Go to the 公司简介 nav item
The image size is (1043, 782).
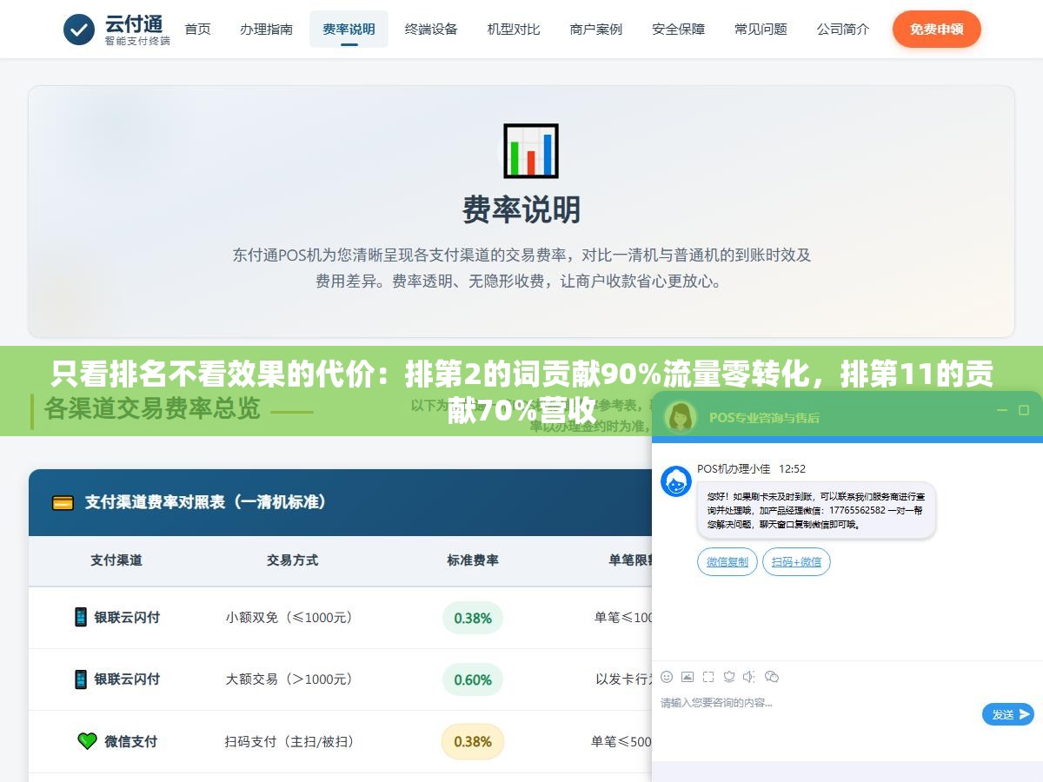pyautogui.click(x=843, y=29)
